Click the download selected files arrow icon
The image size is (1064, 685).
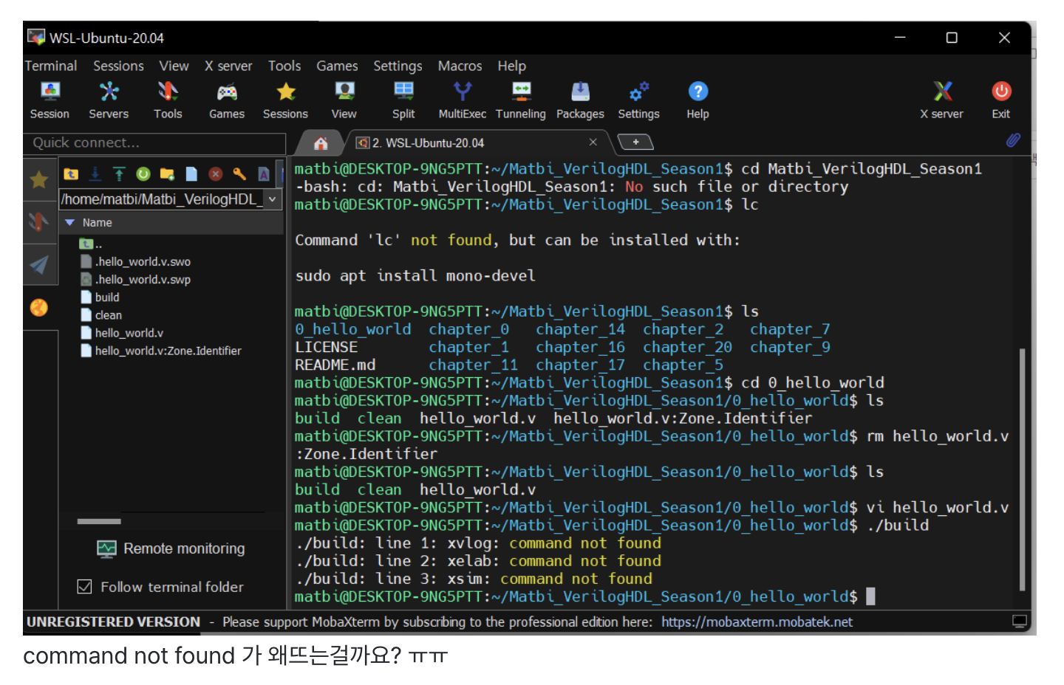[x=95, y=174]
